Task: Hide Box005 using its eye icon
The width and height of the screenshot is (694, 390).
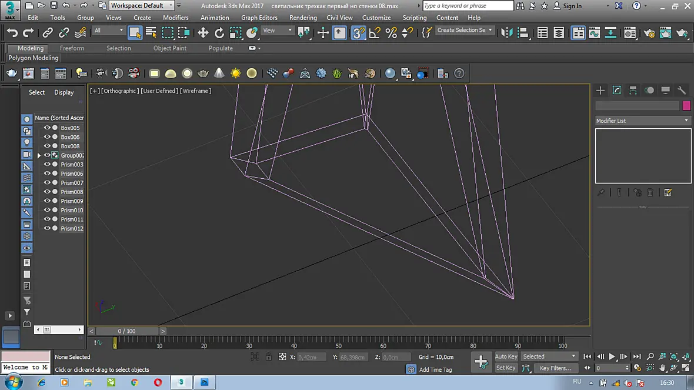Action: [x=46, y=128]
